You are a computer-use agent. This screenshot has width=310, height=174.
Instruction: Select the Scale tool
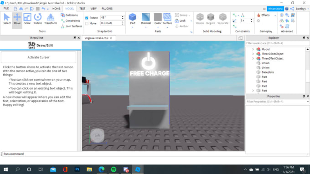click(27, 19)
